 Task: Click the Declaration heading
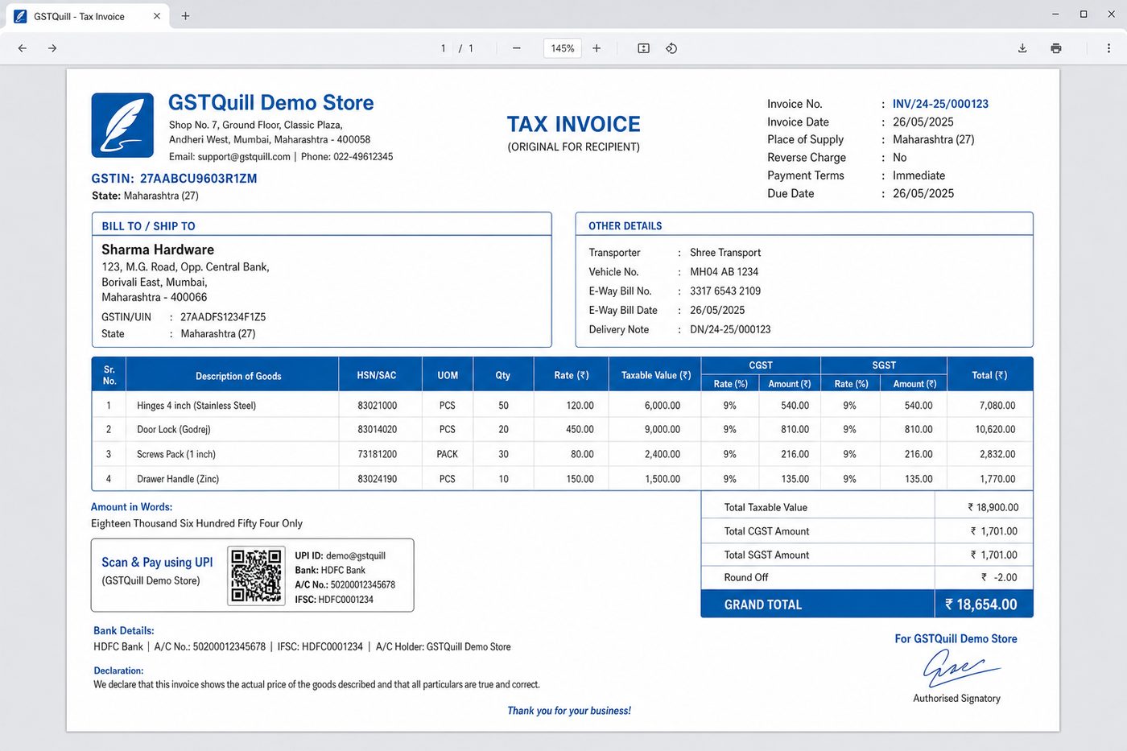[118, 671]
